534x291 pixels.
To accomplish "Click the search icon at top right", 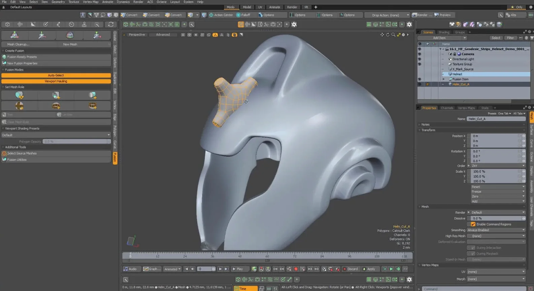I will click(501, 15).
